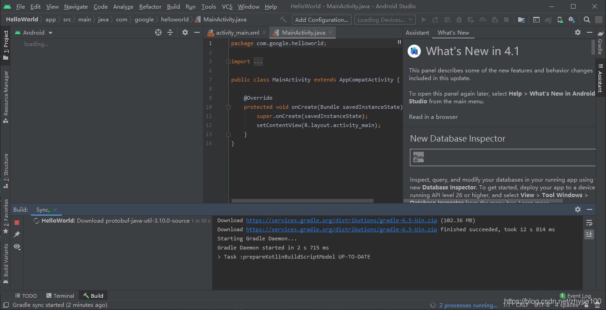Open the Android project view dropdown

pyautogui.click(x=34, y=32)
